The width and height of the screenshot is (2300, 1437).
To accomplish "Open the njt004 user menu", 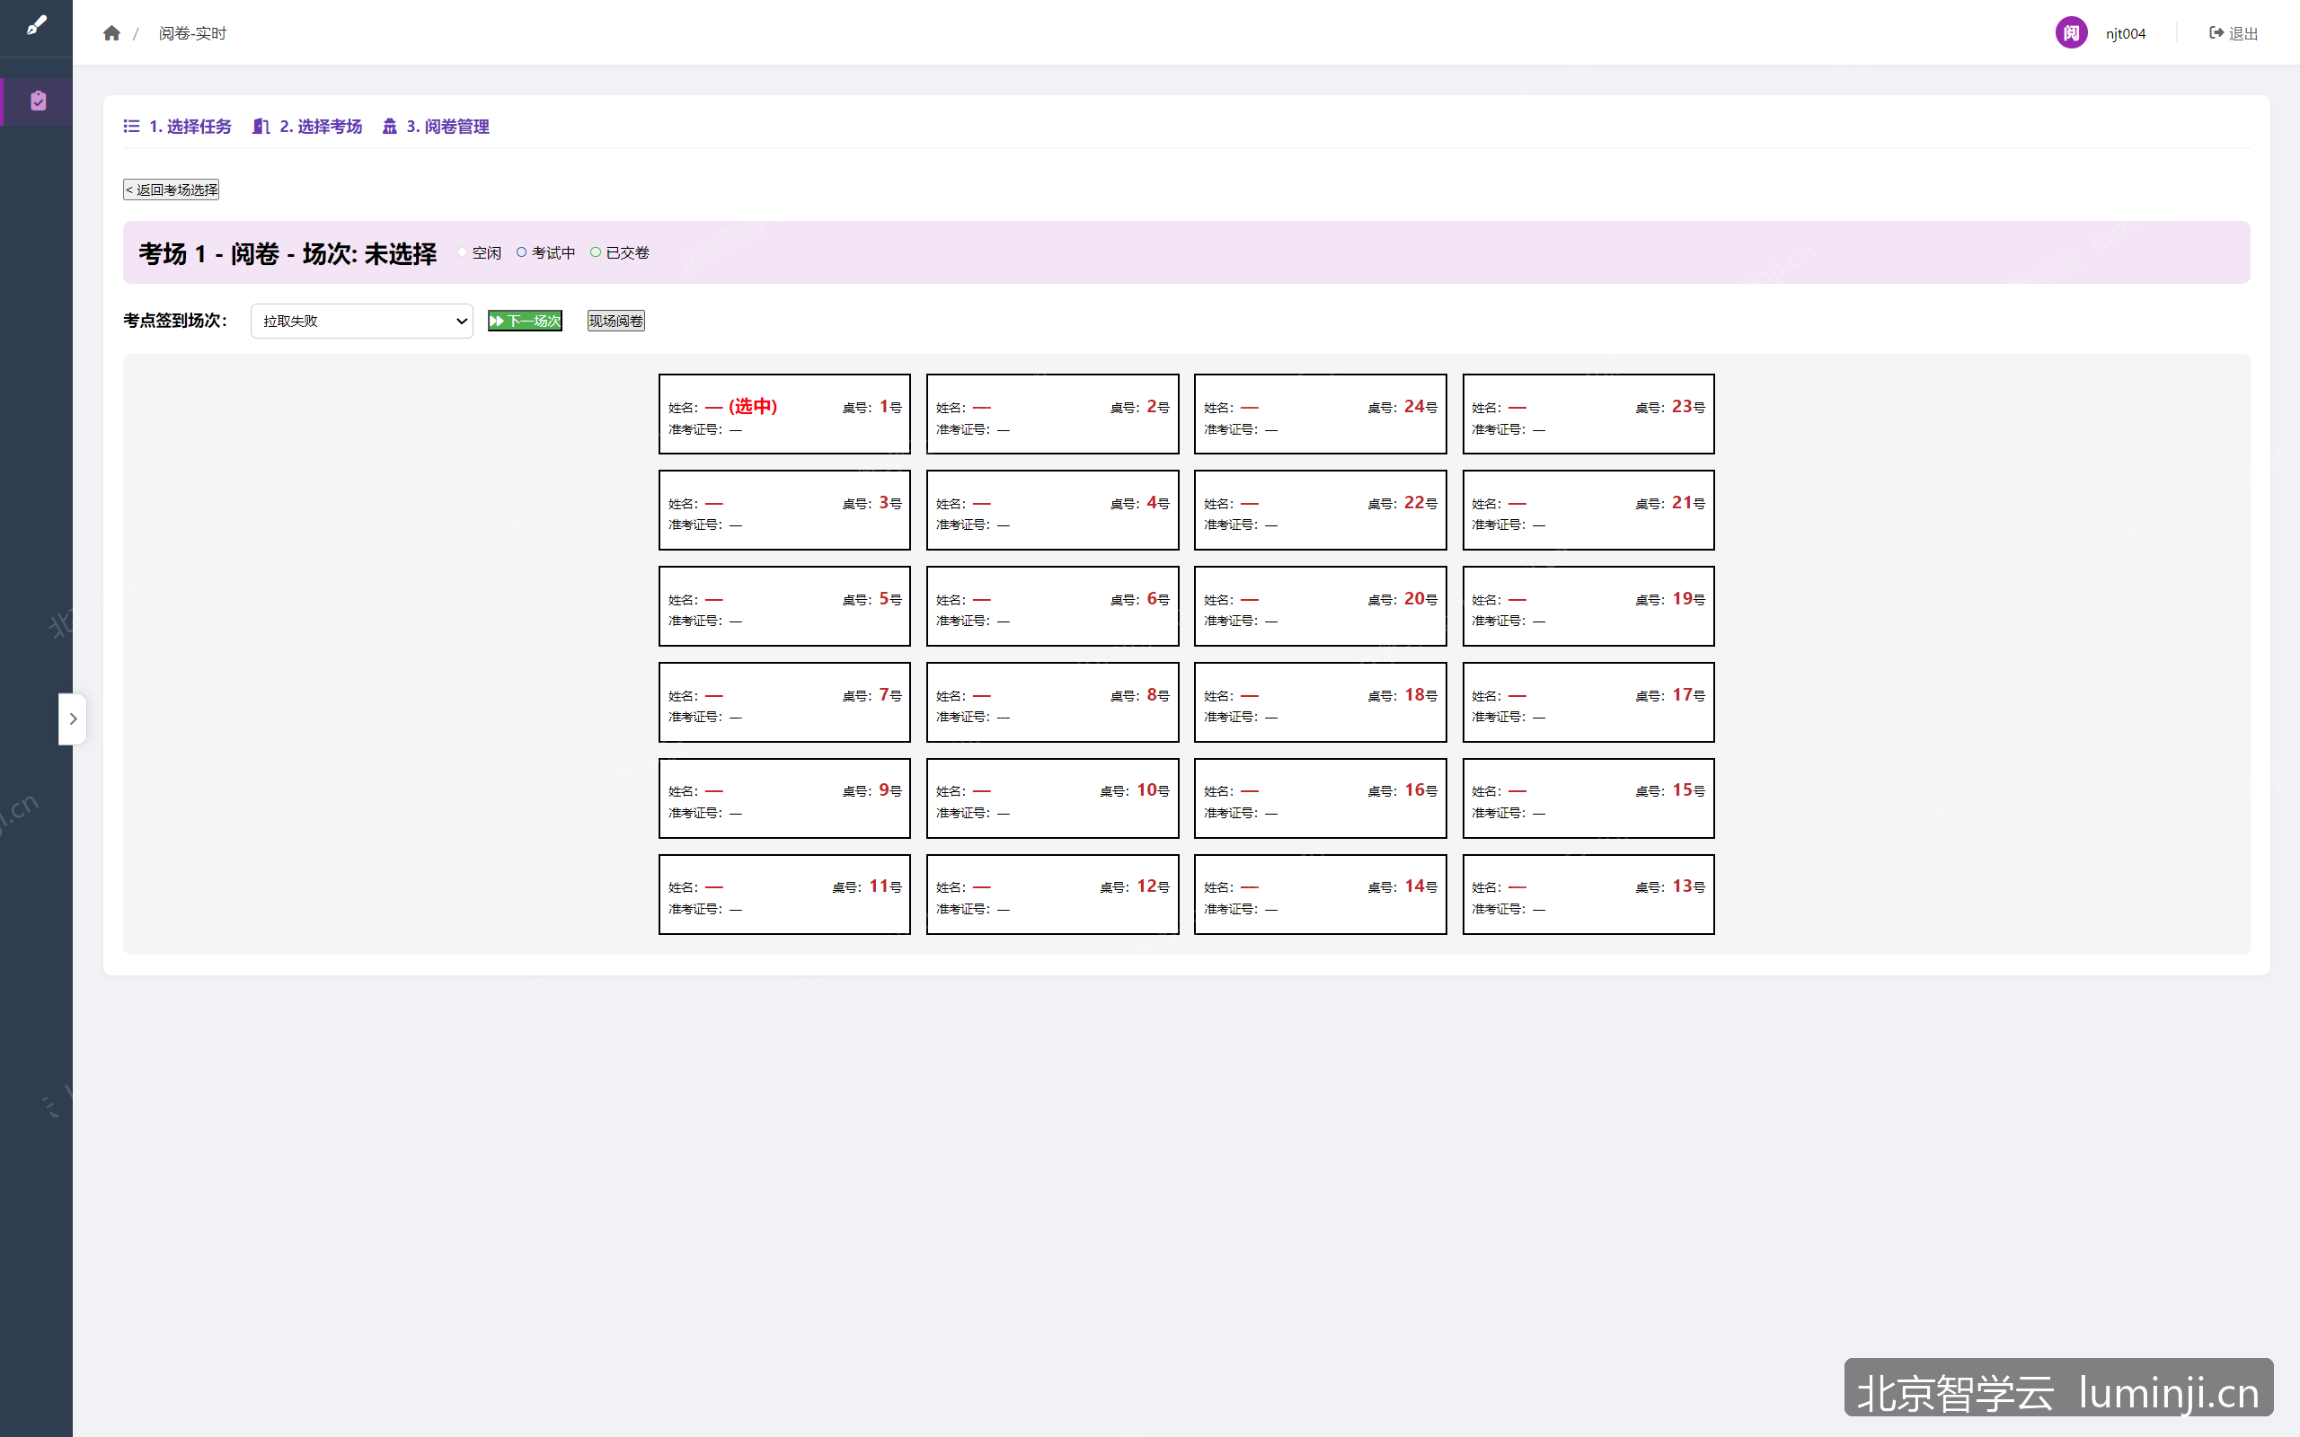I will [x=2125, y=33].
